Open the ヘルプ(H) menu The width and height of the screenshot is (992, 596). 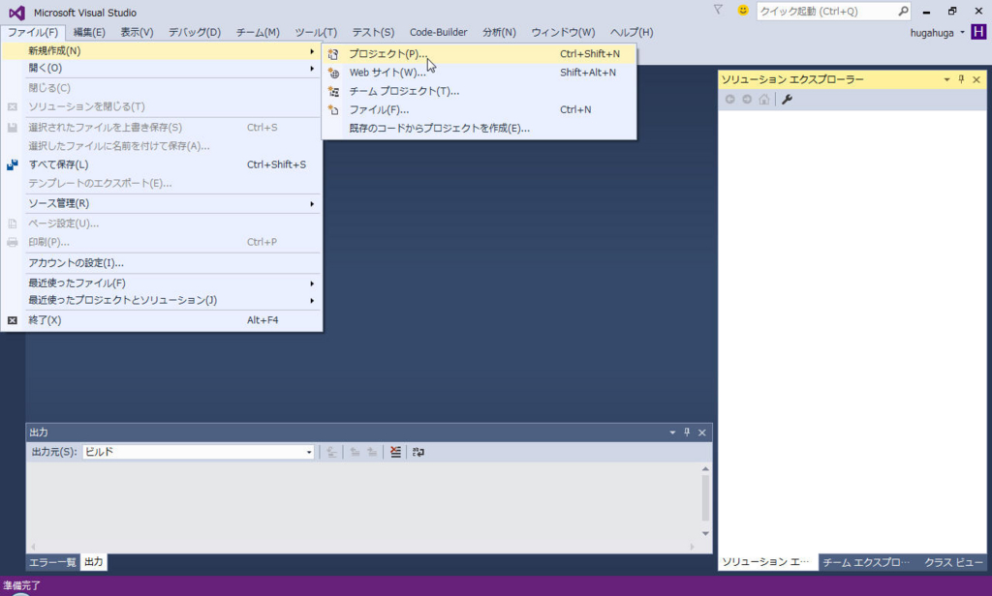(x=632, y=32)
